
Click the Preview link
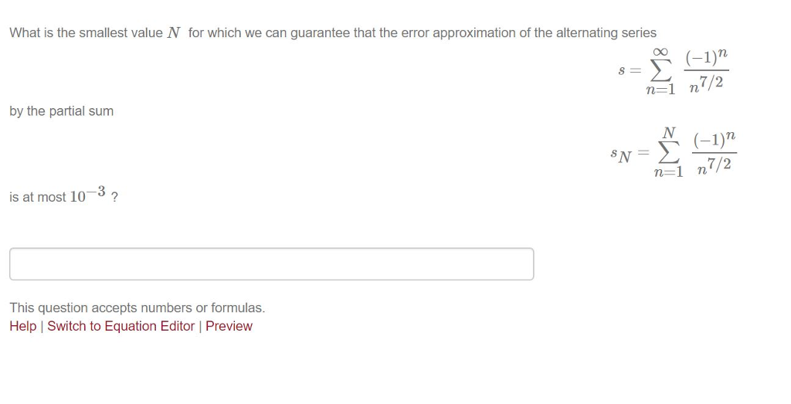tap(229, 326)
